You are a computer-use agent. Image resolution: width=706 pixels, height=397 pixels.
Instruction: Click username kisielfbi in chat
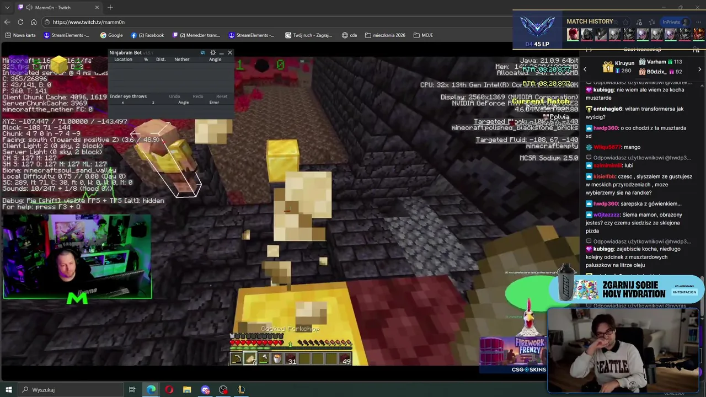(x=604, y=177)
